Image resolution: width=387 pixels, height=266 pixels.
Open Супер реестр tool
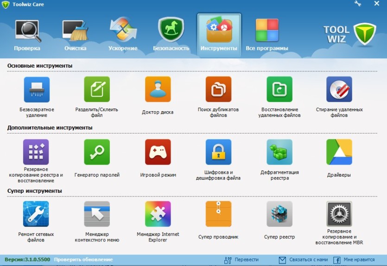click(x=279, y=214)
